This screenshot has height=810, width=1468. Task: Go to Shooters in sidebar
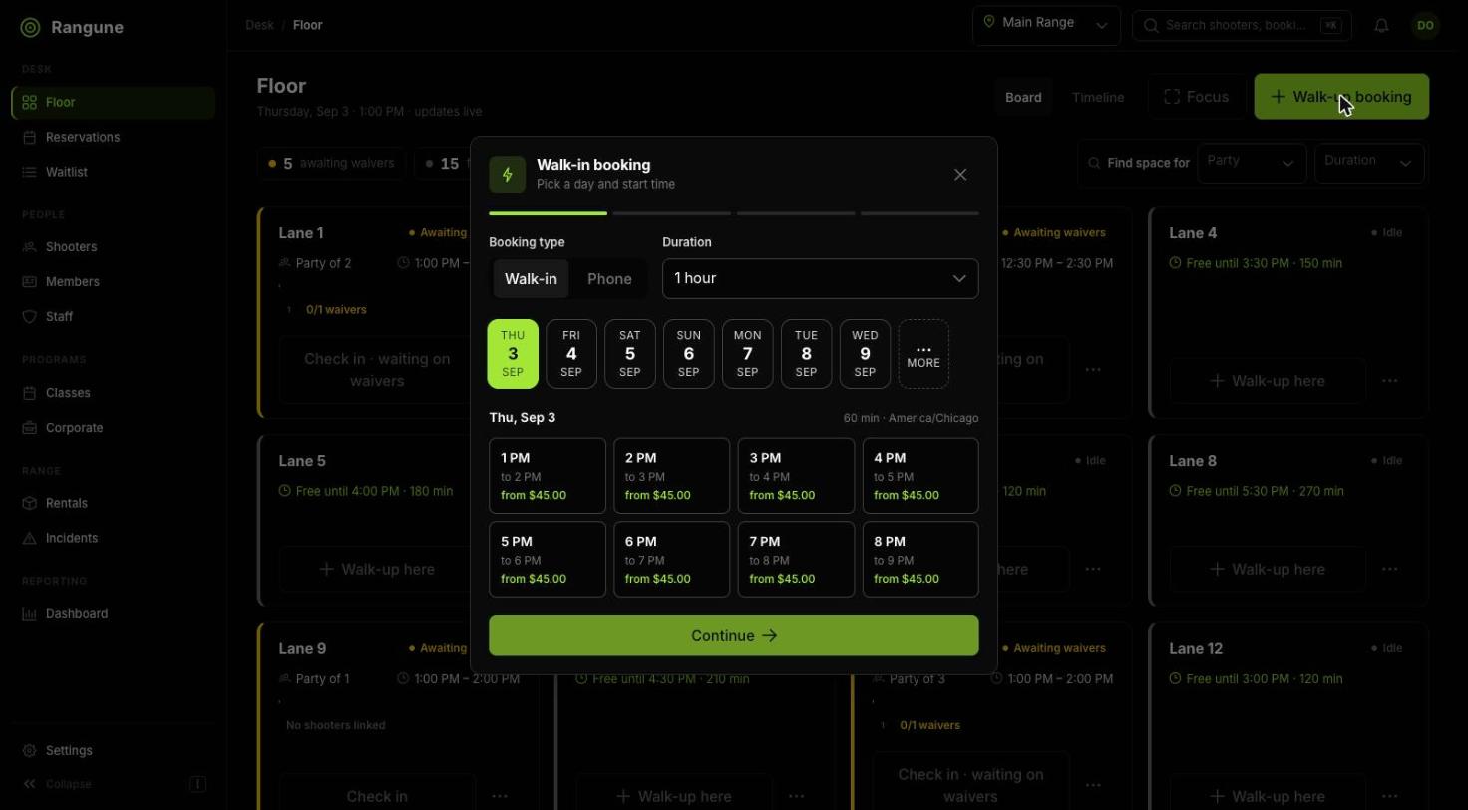coord(113,246)
